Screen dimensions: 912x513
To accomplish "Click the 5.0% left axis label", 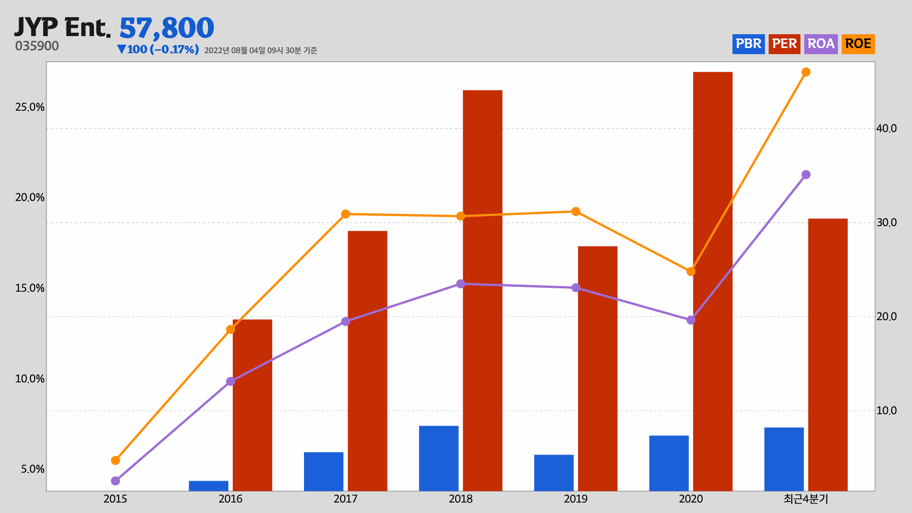I will pyautogui.click(x=33, y=469).
